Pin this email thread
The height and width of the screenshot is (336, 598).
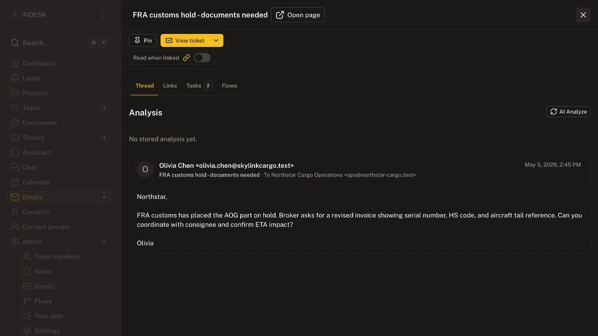(143, 40)
